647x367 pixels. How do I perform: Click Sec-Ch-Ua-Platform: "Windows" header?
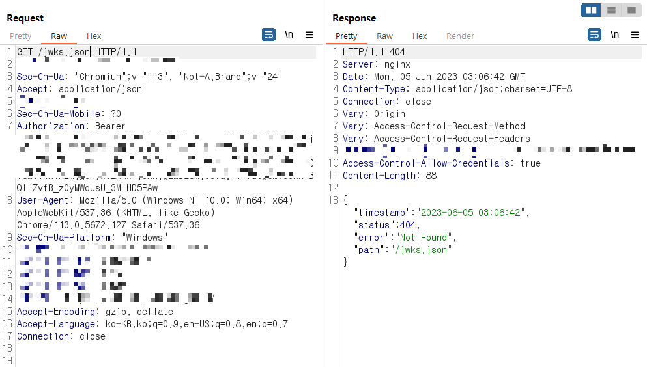92,238
